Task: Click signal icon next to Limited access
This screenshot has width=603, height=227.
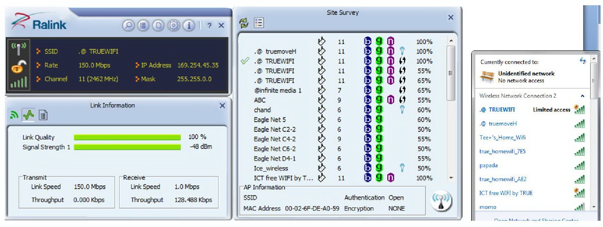Action: [x=579, y=110]
